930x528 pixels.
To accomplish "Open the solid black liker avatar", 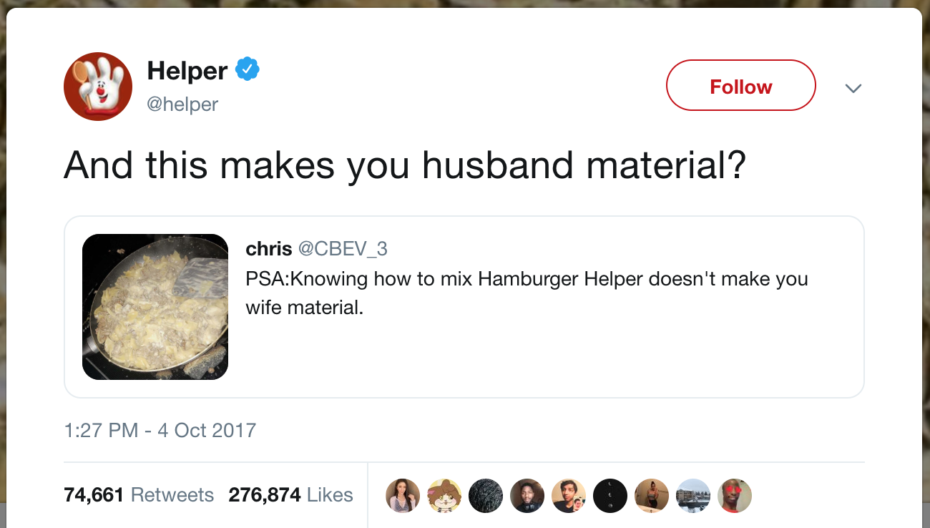I will point(610,496).
